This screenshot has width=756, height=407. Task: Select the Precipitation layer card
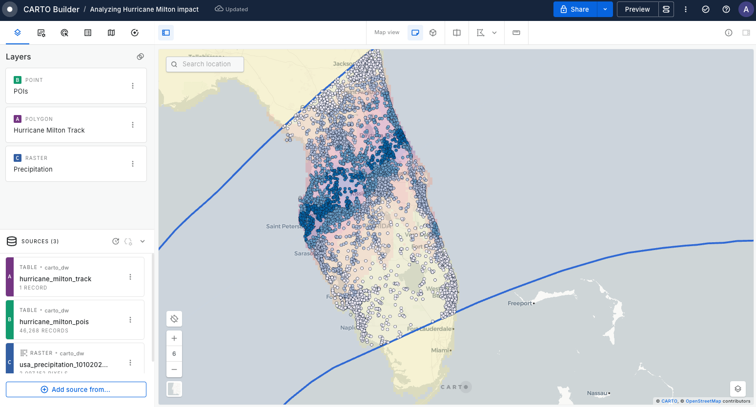76,164
